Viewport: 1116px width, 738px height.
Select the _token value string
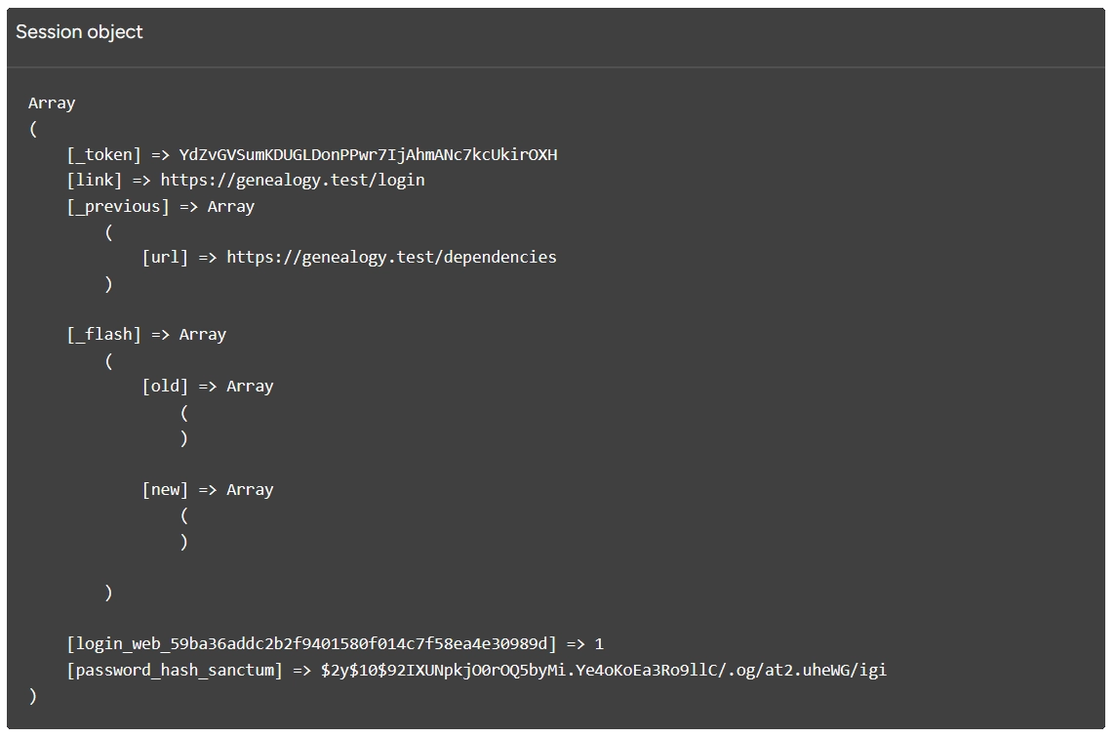point(368,154)
